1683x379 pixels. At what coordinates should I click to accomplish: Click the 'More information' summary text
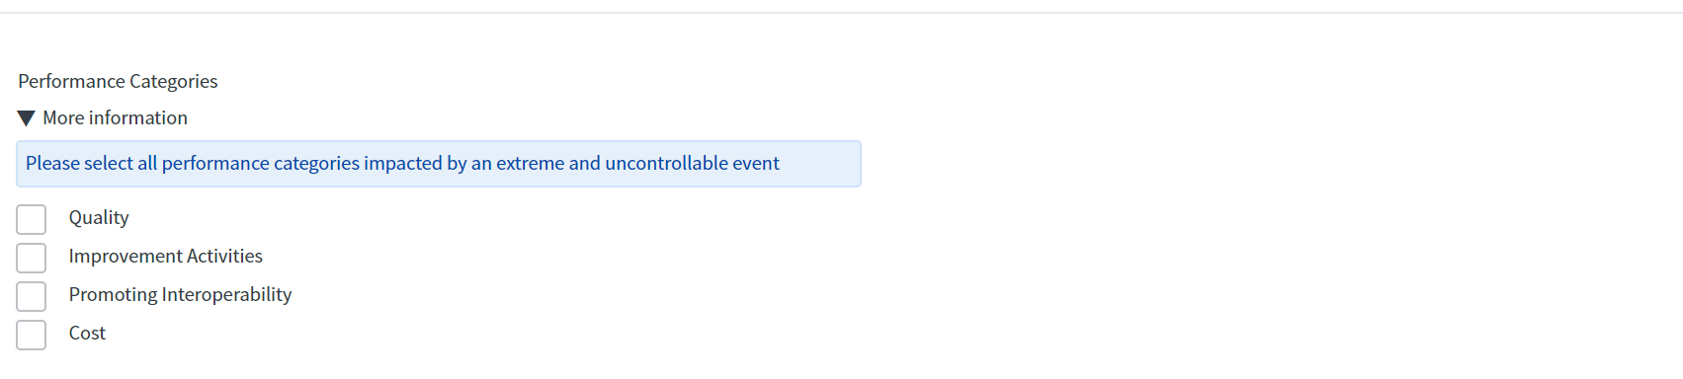coord(115,117)
